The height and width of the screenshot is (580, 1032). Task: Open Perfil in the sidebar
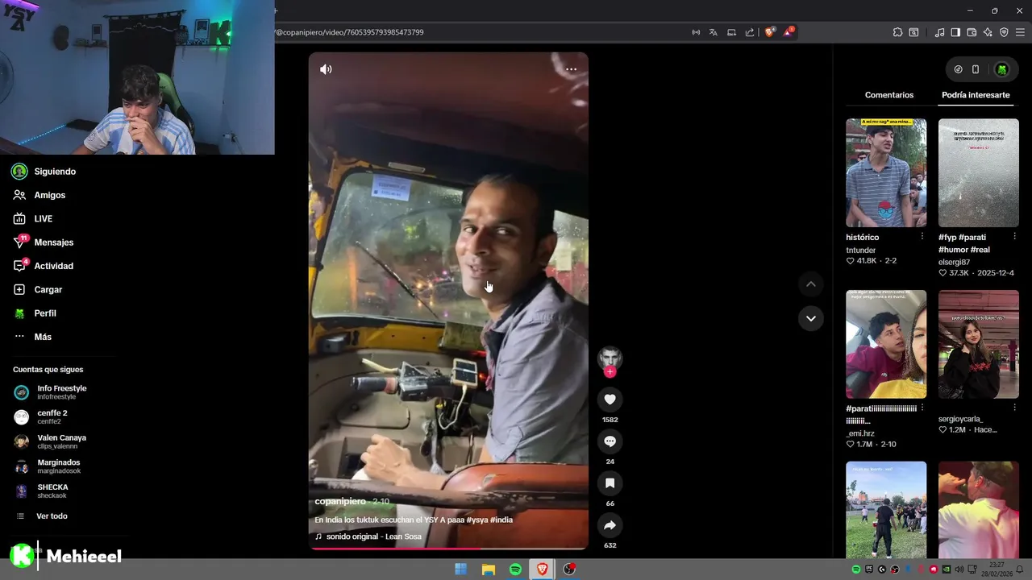[35, 313]
